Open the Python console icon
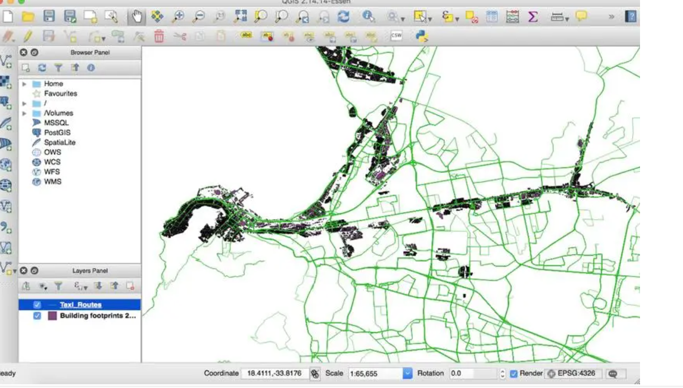 422,36
